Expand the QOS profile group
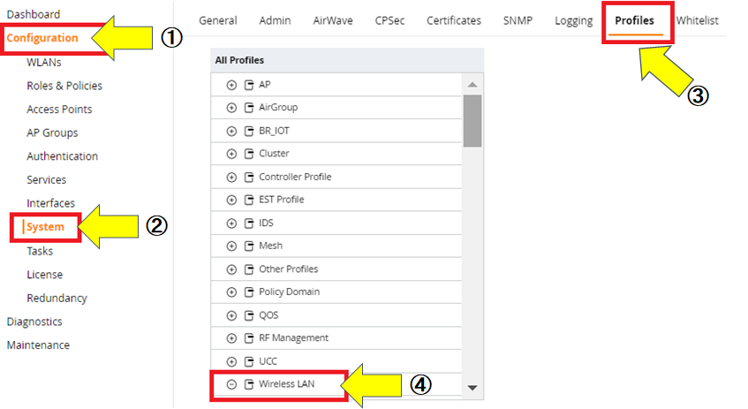The height and width of the screenshot is (409, 748). 231,315
